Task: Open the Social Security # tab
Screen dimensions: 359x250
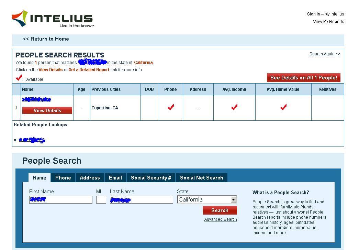Action: click(151, 177)
